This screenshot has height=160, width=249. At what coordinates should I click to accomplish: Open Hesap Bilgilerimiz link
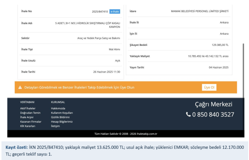[62, 122]
